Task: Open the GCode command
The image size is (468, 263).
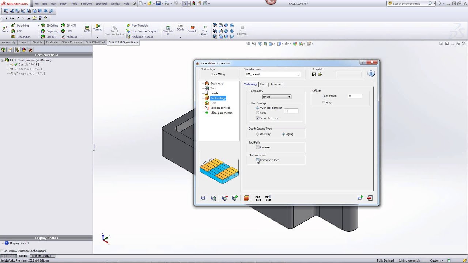Action: (x=180, y=28)
